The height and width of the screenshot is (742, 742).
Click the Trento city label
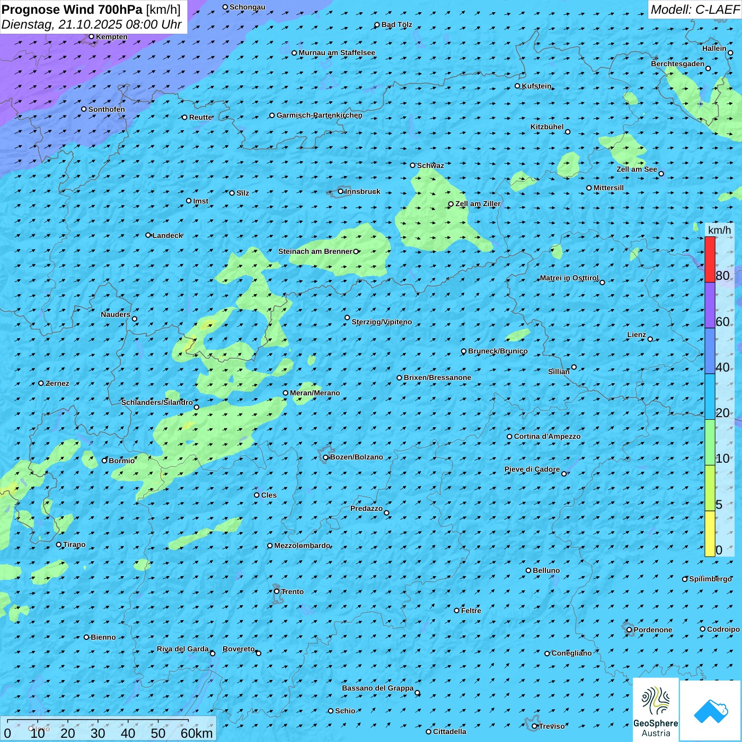pos(293,591)
